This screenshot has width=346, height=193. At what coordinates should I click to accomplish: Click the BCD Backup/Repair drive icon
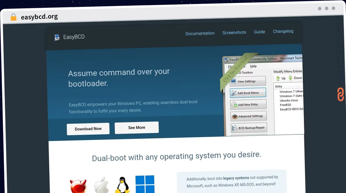coord(235,128)
